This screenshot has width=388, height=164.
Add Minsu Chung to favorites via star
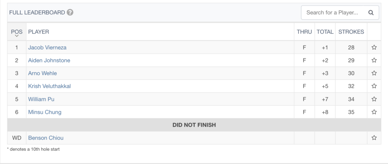[374, 112]
